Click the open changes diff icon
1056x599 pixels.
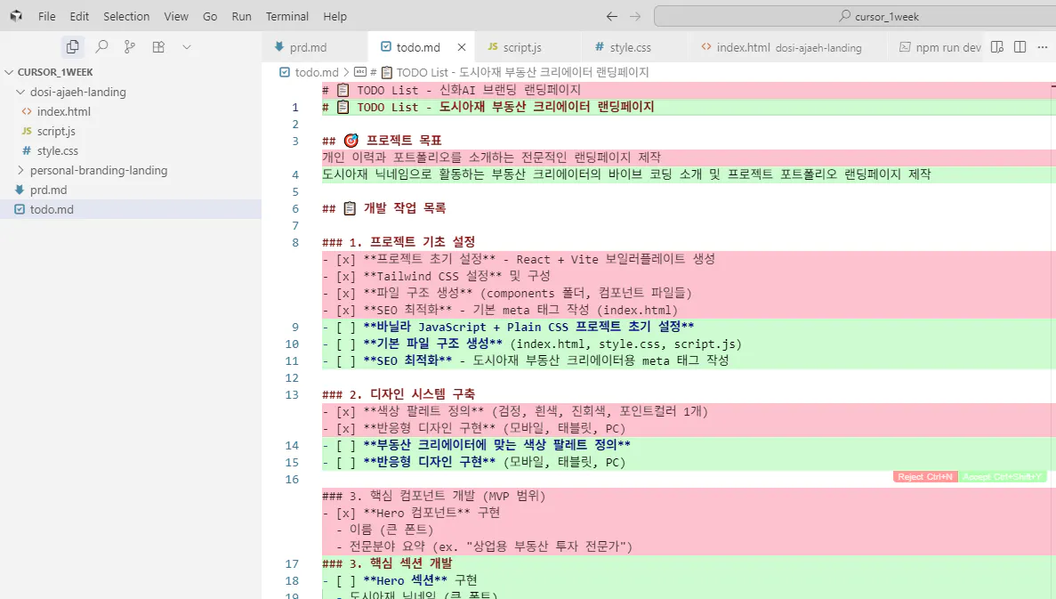pos(997,47)
